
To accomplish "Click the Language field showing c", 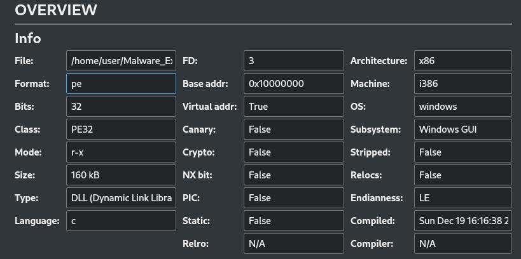I will 121,221.
